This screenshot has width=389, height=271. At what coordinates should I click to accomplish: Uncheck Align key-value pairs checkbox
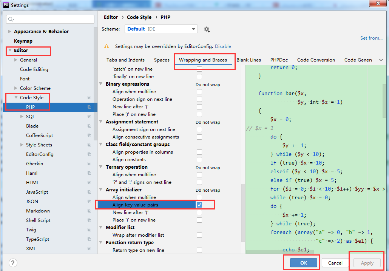click(x=199, y=205)
